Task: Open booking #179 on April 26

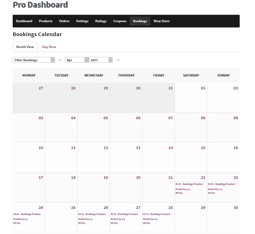Action: (92, 214)
